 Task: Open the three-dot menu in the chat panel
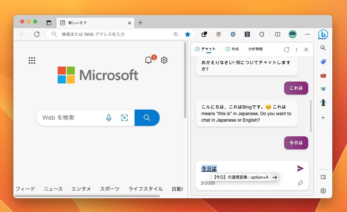pos(296,50)
